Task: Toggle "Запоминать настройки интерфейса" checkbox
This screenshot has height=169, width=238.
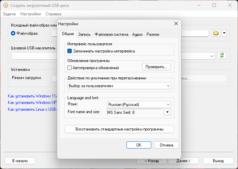Action: [69, 51]
